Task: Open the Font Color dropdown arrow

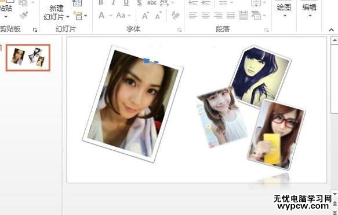Action: click(111, 16)
